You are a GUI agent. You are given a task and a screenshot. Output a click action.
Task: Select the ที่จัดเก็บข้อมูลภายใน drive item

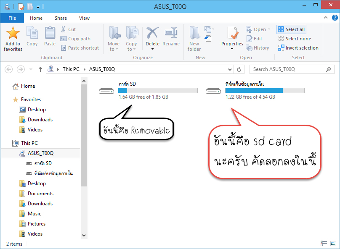click(x=255, y=90)
